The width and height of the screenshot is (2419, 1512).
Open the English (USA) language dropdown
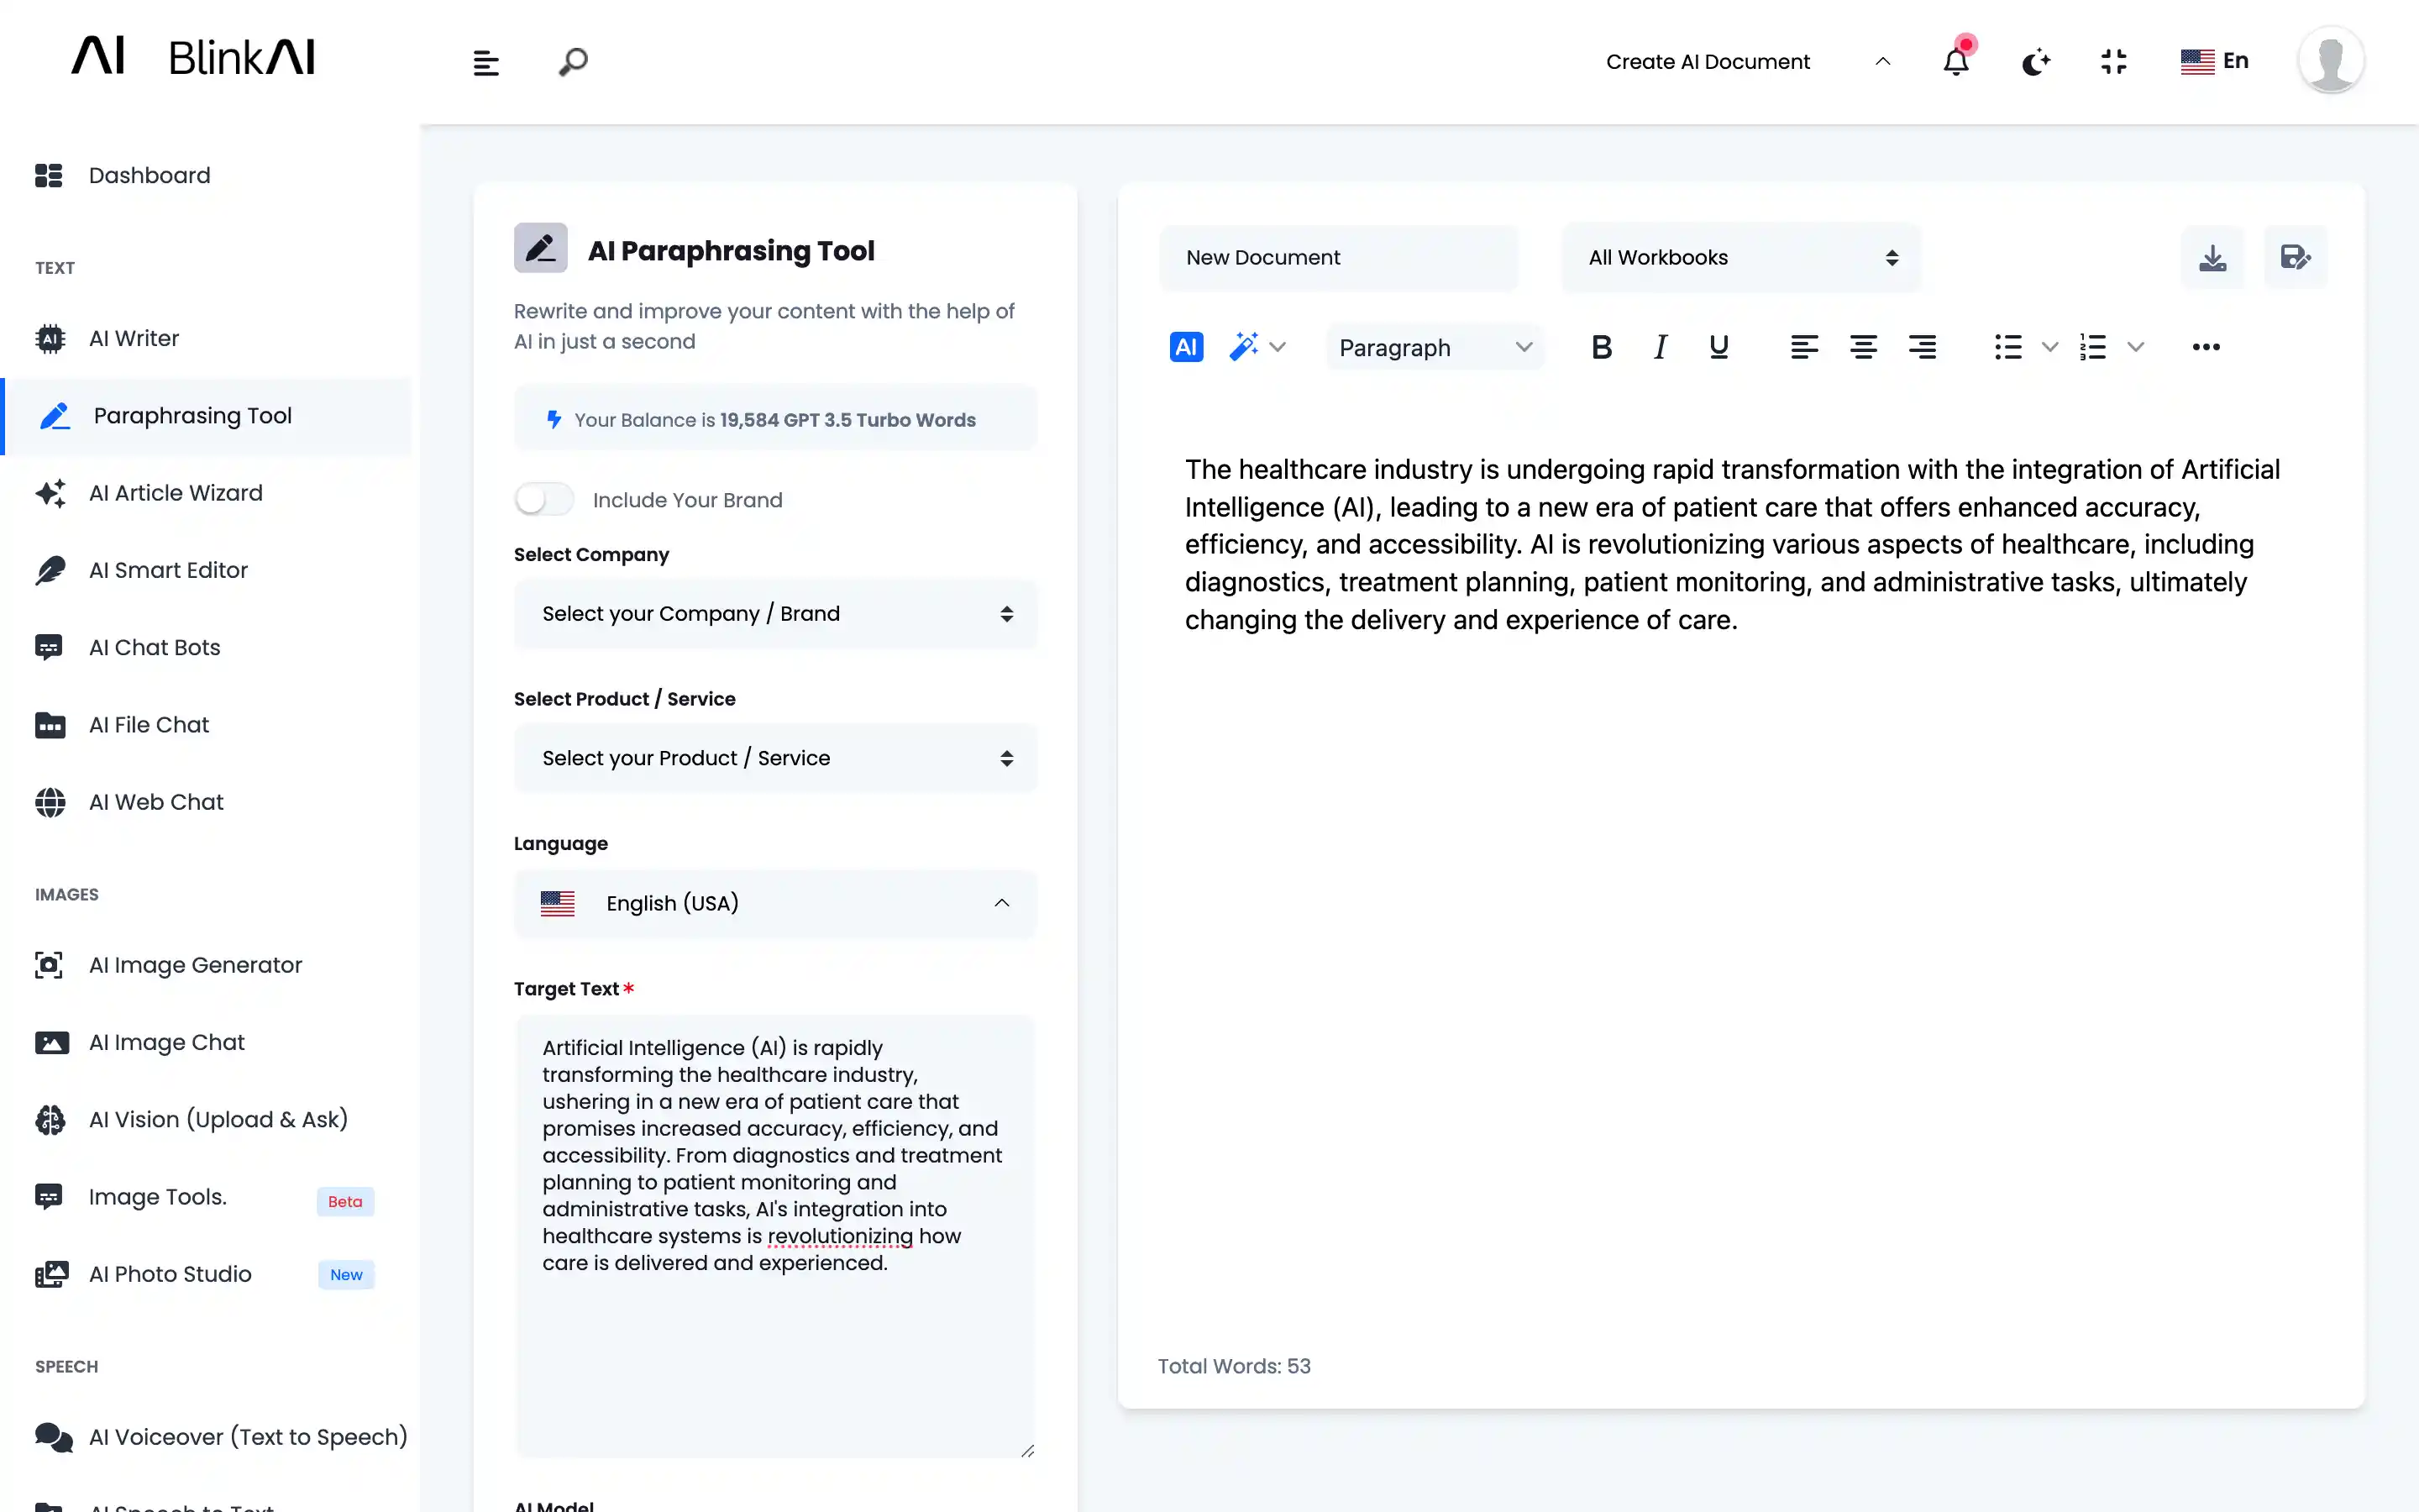[x=774, y=903]
